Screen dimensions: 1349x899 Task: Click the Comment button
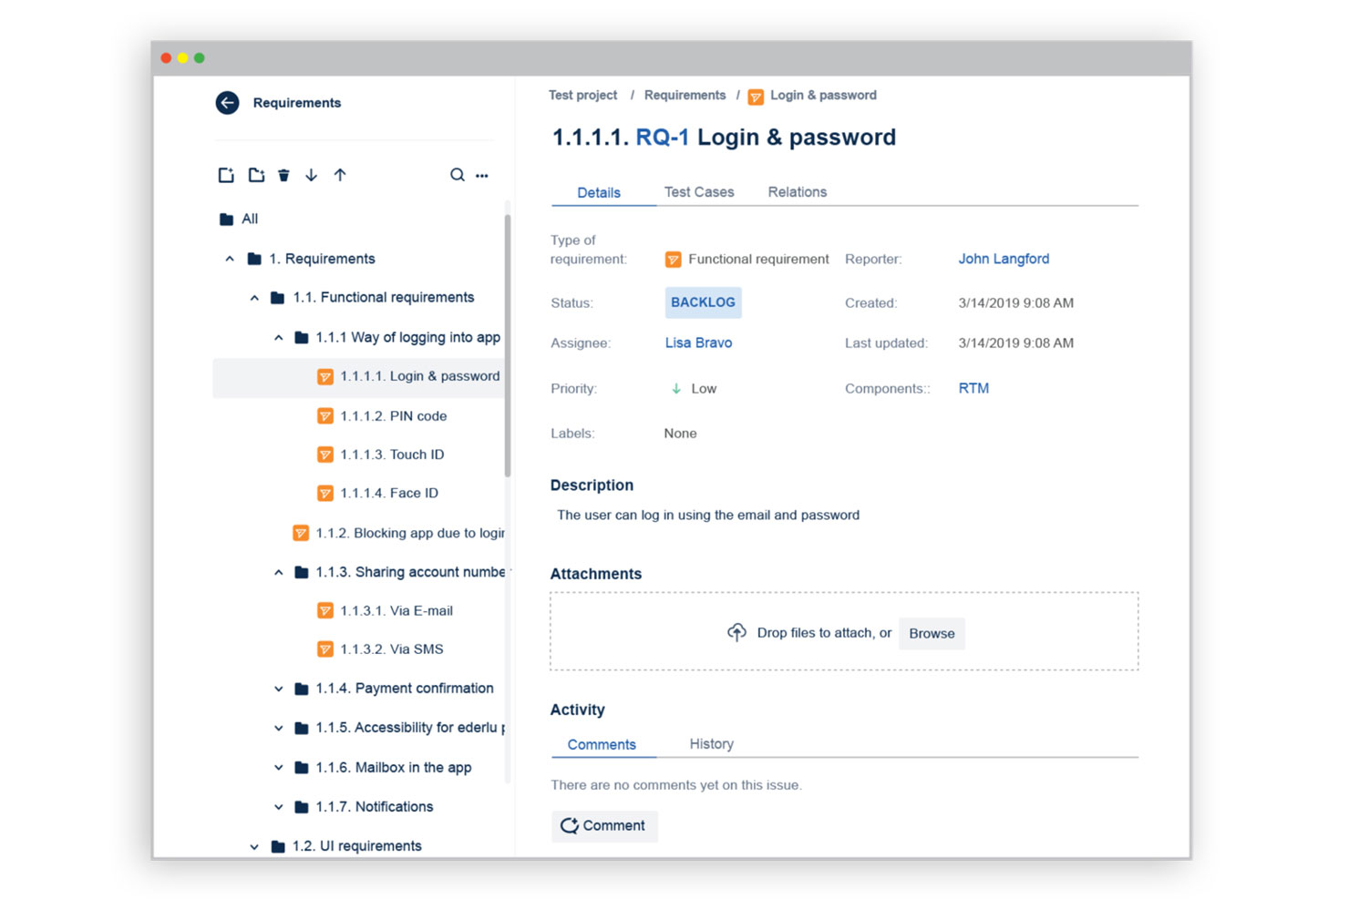[x=604, y=825]
